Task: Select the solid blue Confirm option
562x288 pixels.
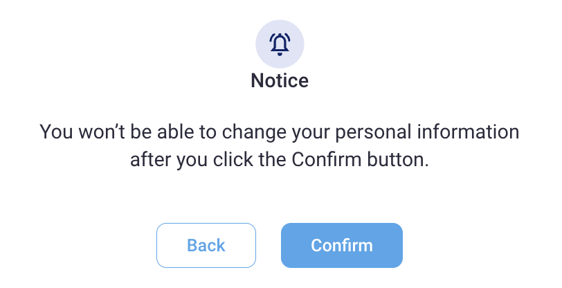Action: pos(341,245)
